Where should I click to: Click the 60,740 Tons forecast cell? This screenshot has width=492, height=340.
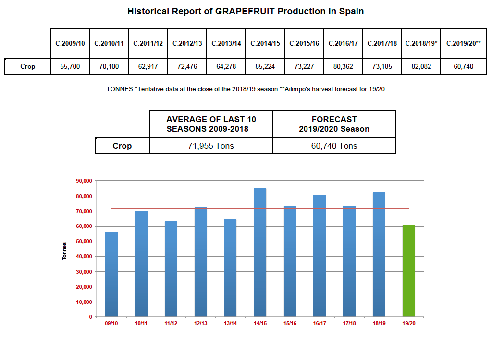(x=334, y=146)
